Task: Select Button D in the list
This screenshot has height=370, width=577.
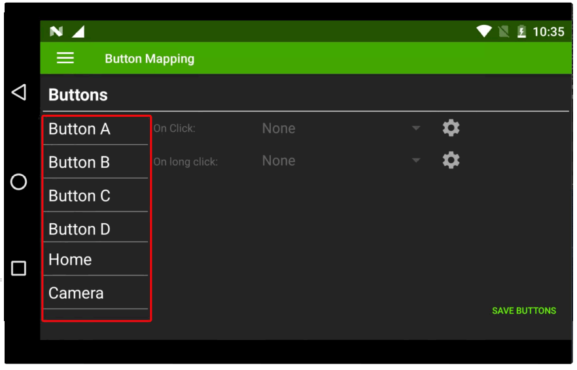Action: pyautogui.click(x=96, y=228)
